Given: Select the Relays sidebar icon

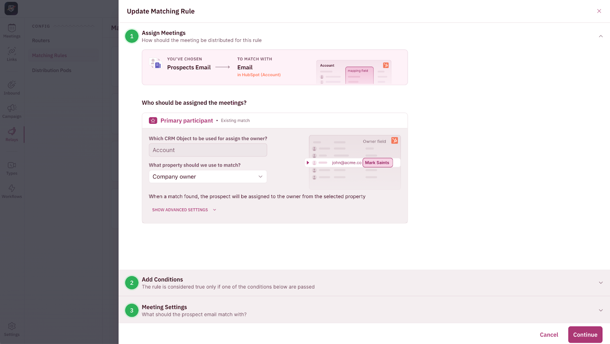Looking at the screenshot, I should click(12, 134).
